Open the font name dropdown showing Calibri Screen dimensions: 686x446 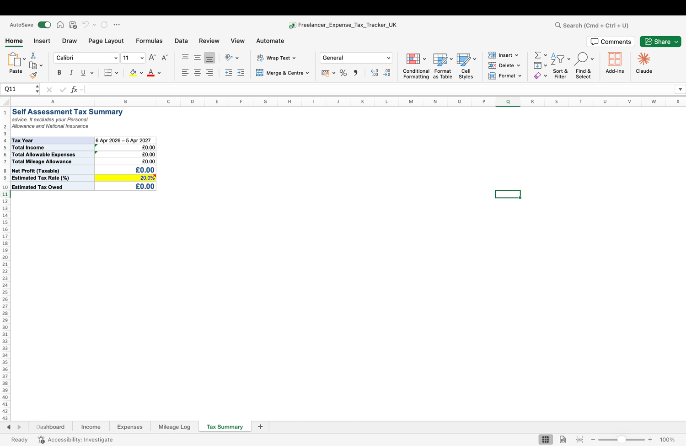[115, 58]
